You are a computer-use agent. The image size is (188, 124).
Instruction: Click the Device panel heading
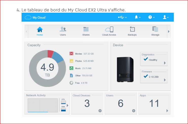[118, 45]
